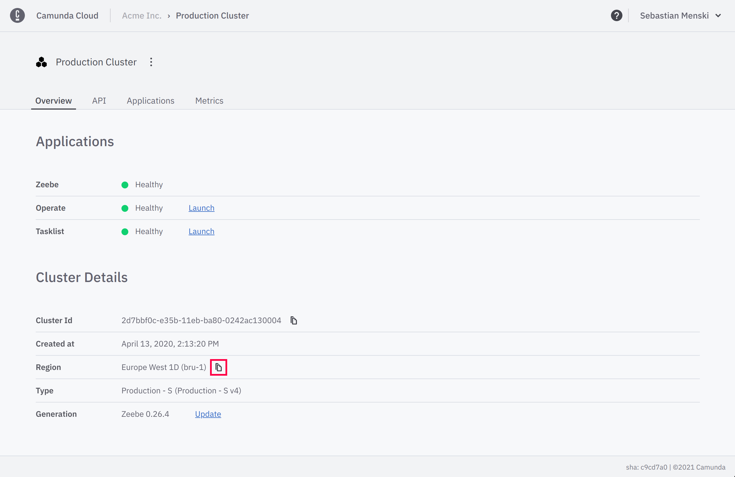735x477 pixels.
Task: Go to the Metrics tab
Action: click(x=209, y=100)
